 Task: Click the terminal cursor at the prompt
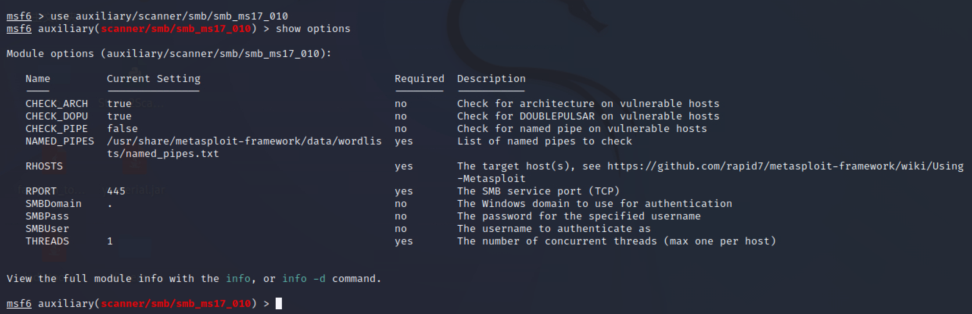pyautogui.click(x=278, y=303)
